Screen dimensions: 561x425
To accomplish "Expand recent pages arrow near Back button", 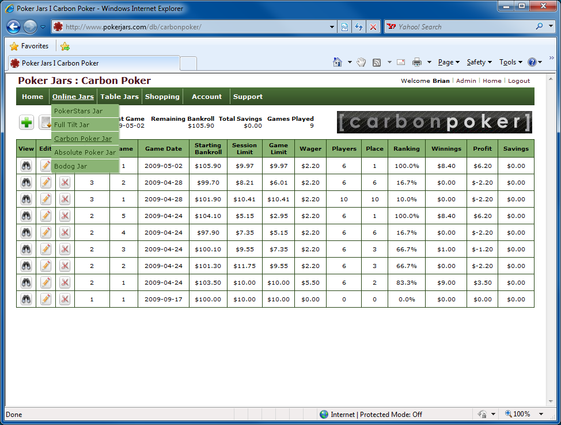I will pyautogui.click(x=43, y=27).
